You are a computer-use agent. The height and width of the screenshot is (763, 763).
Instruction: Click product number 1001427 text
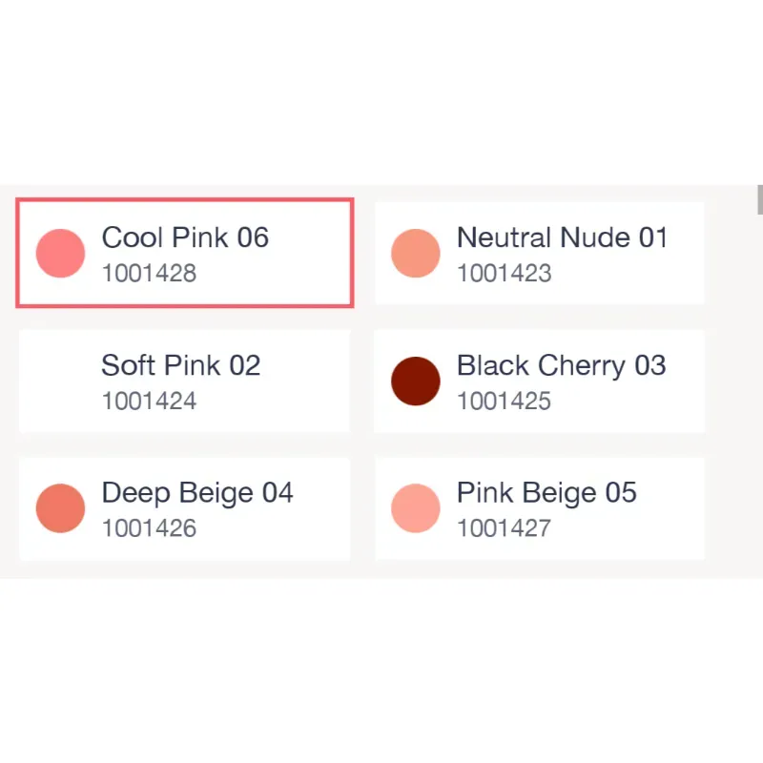(x=505, y=528)
